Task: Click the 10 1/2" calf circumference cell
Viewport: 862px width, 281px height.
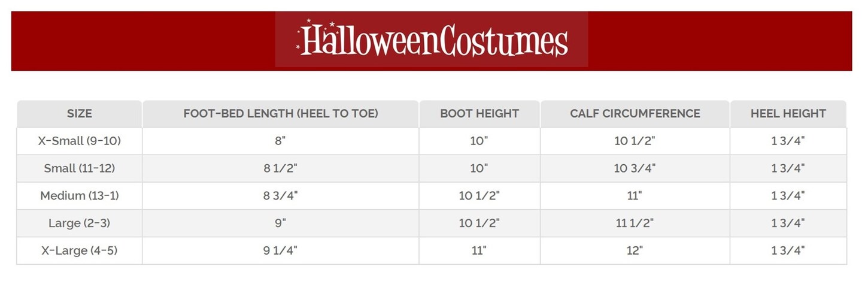Action: tap(635, 141)
